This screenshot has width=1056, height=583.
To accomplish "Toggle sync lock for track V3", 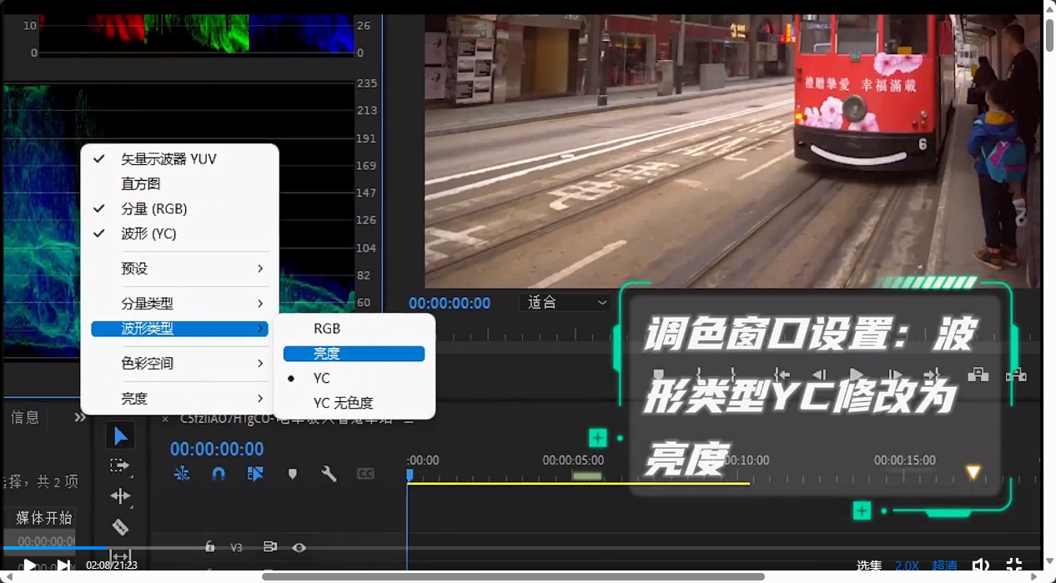I will (270, 547).
